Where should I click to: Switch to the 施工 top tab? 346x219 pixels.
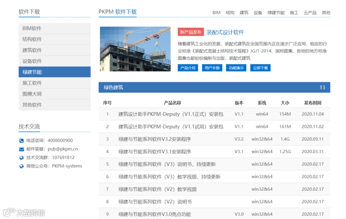click(294, 12)
